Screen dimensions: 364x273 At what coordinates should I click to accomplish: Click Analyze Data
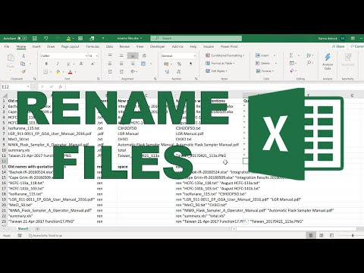point(328,61)
